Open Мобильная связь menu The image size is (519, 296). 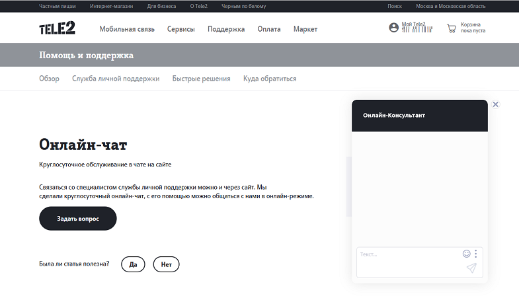(127, 29)
